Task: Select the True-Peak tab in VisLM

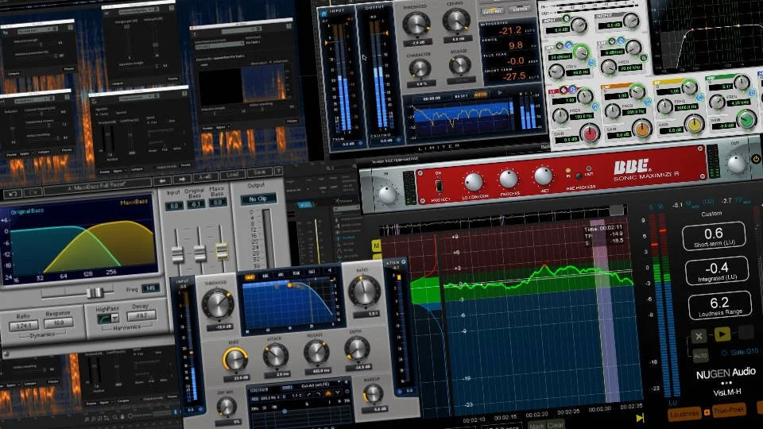Action: pyautogui.click(x=729, y=410)
